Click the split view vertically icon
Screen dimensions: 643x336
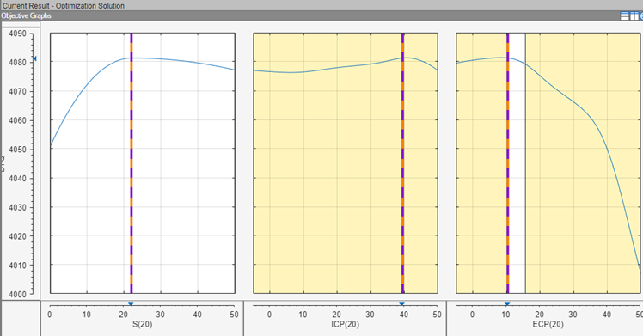click(634, 16)
